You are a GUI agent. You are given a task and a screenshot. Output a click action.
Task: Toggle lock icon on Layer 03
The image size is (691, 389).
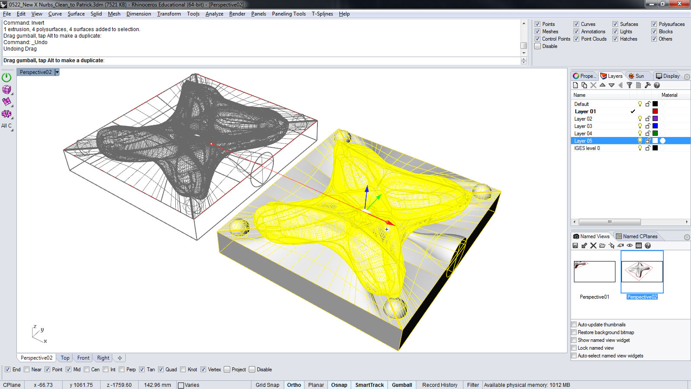click(648, 126)
